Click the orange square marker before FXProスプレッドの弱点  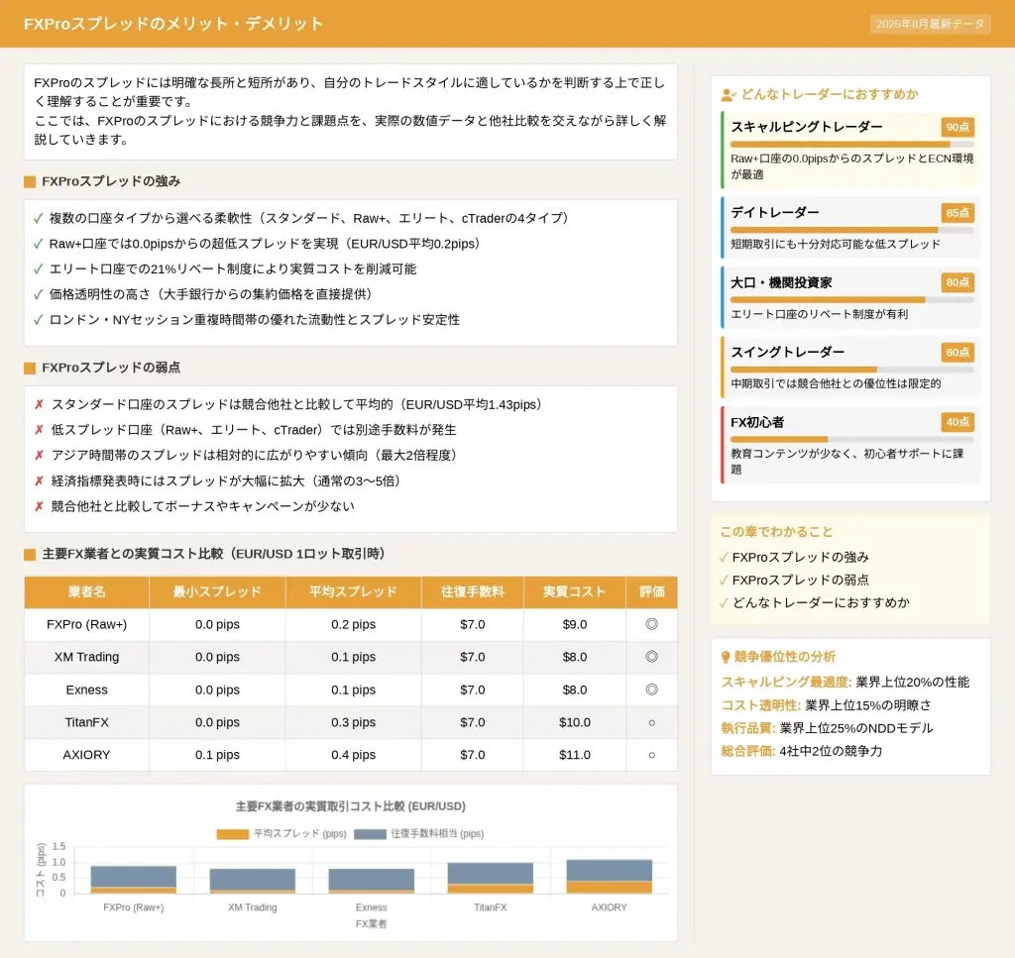tap(30, 369)
